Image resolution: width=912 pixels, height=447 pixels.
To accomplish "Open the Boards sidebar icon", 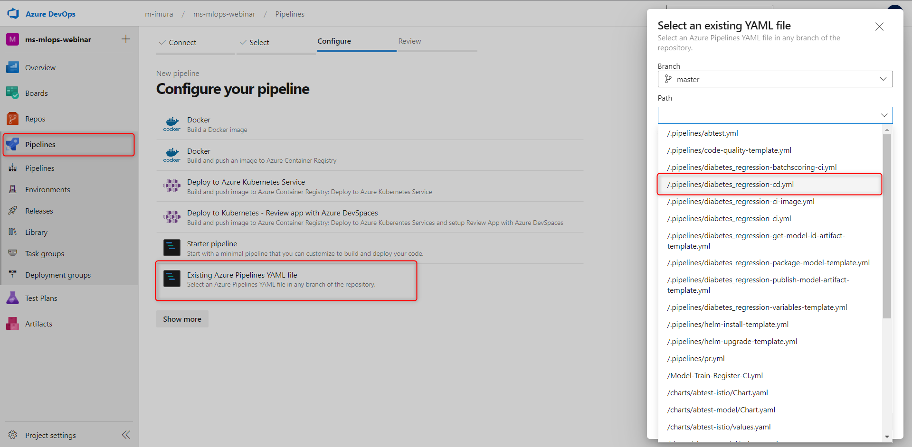I will pyautogui.click(x=13, y=93).
